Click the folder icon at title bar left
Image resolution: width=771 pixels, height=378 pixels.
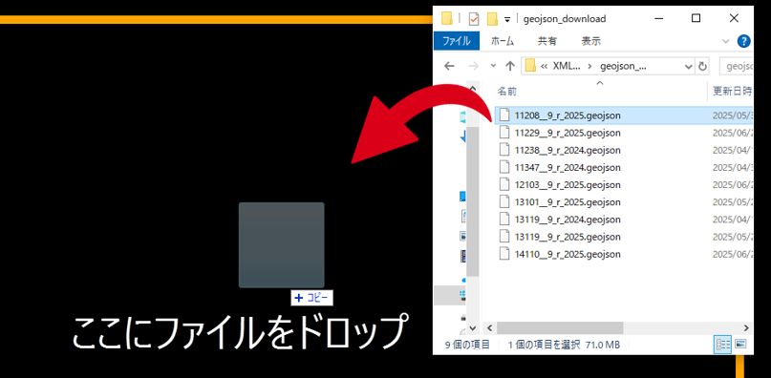coord(446,19)
